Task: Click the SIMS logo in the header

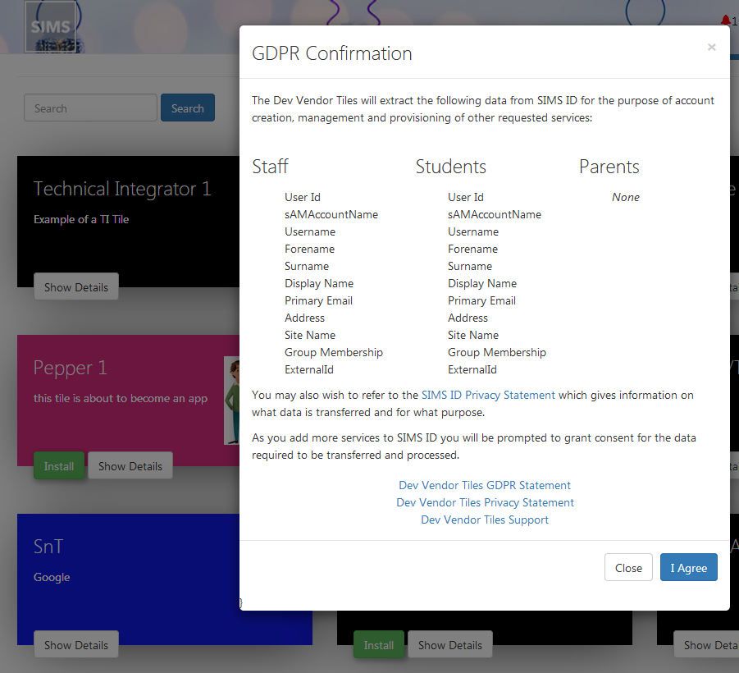Action: point(51,27)
